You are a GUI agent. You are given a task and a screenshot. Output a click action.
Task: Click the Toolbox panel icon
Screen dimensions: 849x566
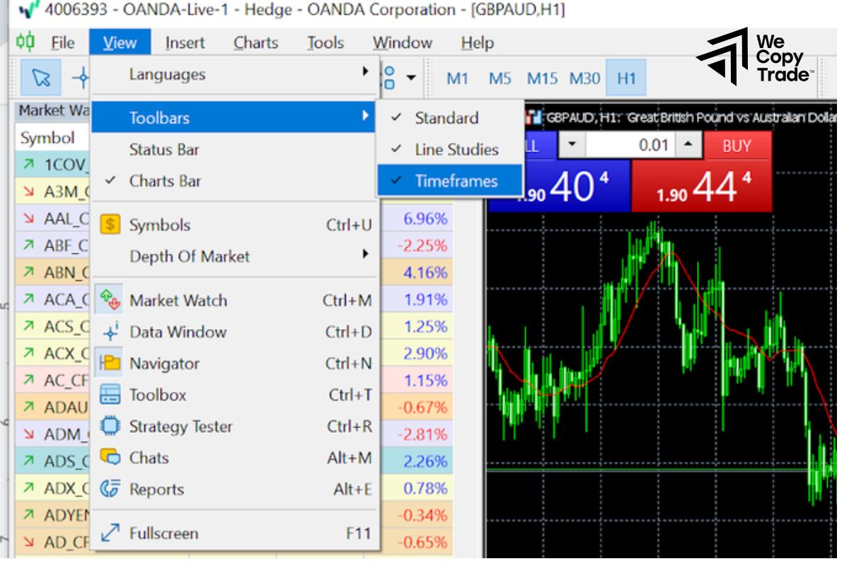pyautogui.click(x=110, y=395)
